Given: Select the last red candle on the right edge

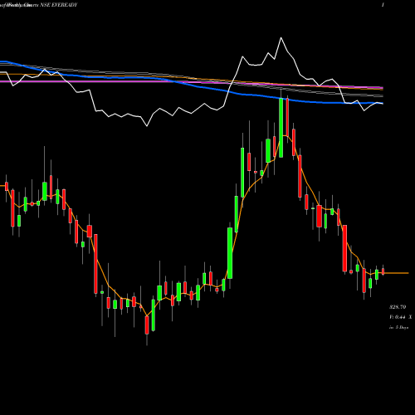Looking at the screenshot, I should tap(383, 271).
